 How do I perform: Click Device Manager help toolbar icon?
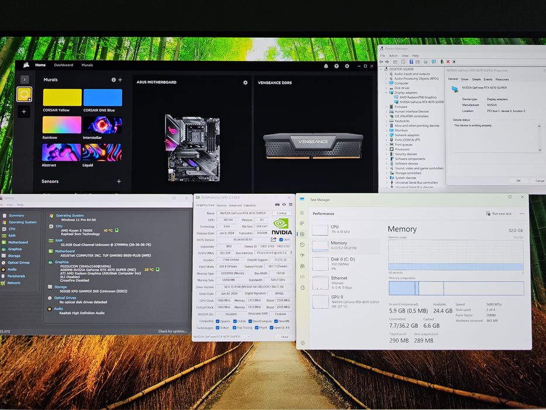(411, 61)
